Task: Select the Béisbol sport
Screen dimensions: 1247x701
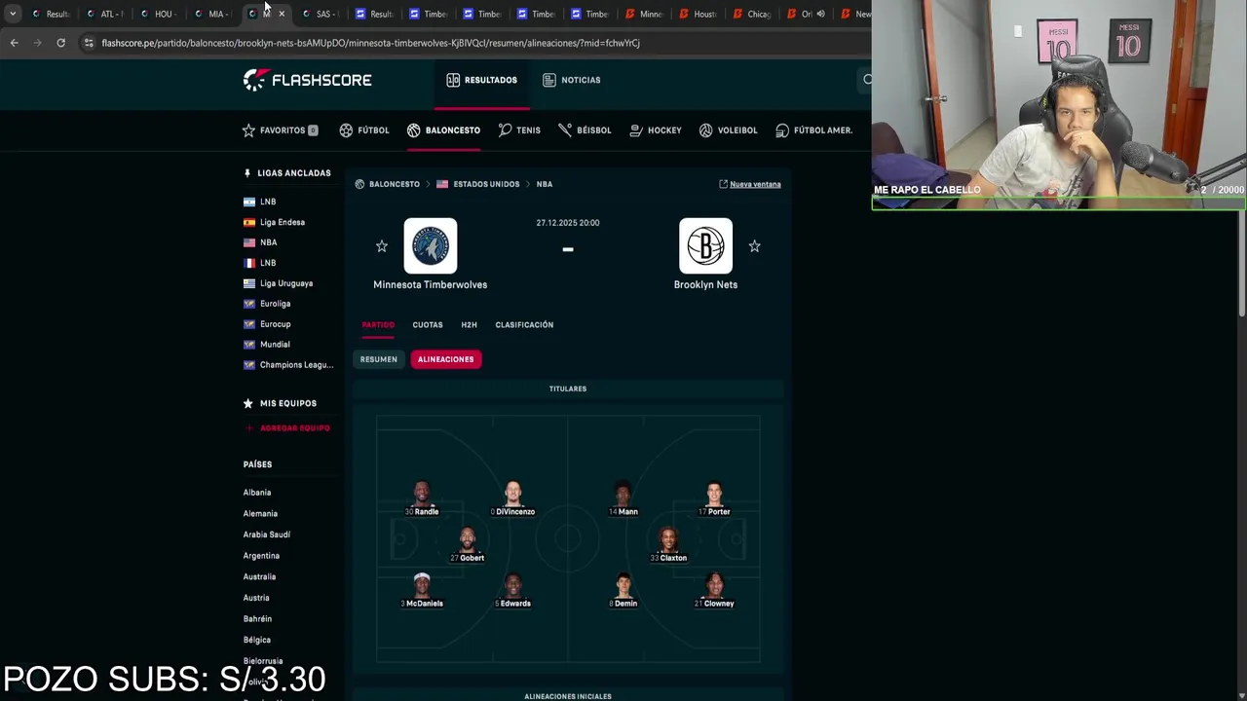Action: [585, 130]
